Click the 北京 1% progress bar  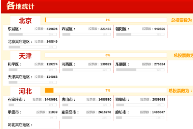point(106,20)
